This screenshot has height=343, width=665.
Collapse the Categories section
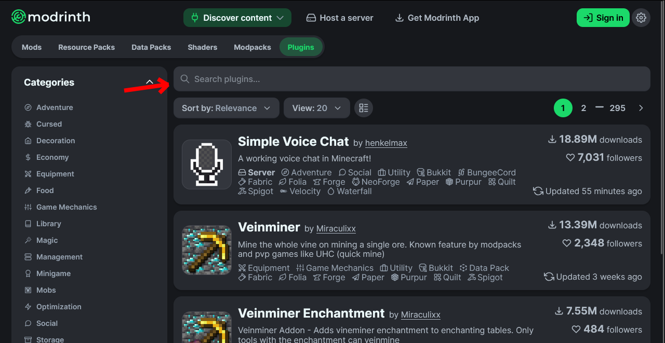coord(150,82)
